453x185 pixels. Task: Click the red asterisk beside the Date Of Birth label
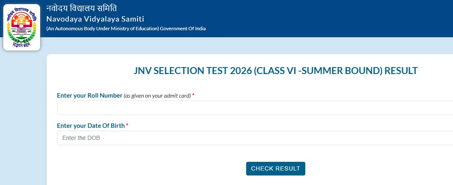(127, 125)
